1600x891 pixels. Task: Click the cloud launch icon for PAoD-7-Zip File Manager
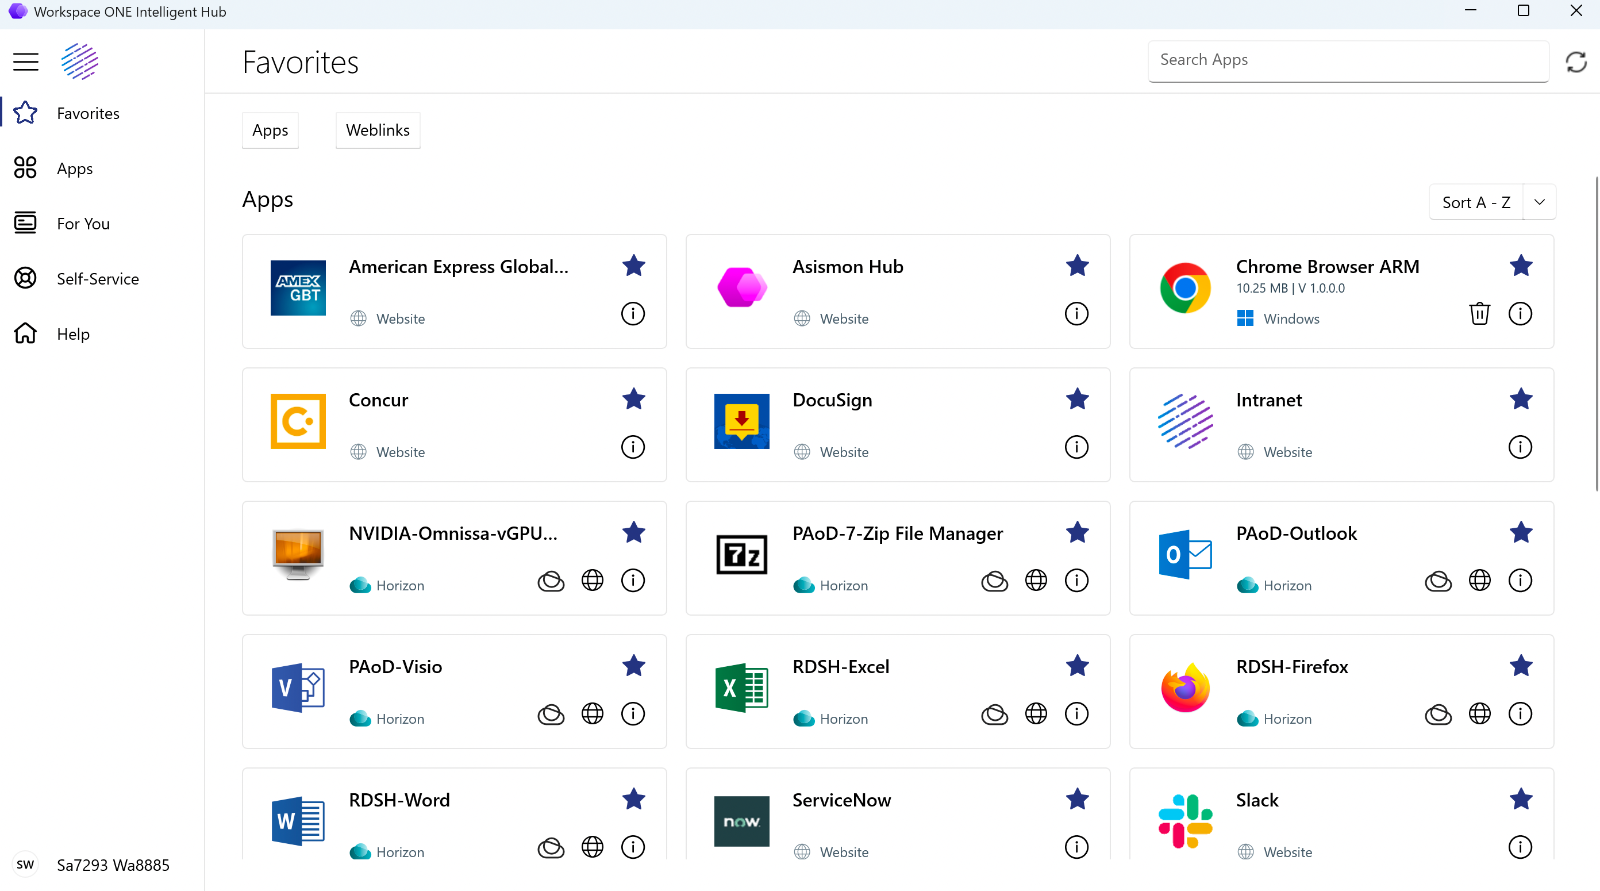[994, 581]
